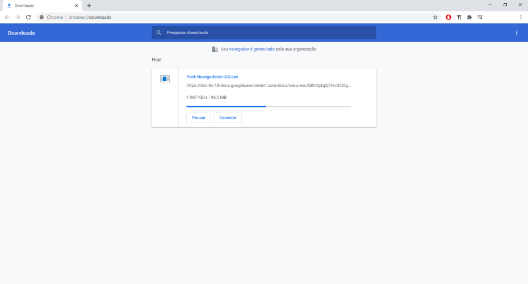Open the media controls playlist icon

[480, 17]
